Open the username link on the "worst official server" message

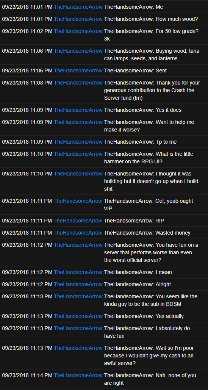[78, 245]
